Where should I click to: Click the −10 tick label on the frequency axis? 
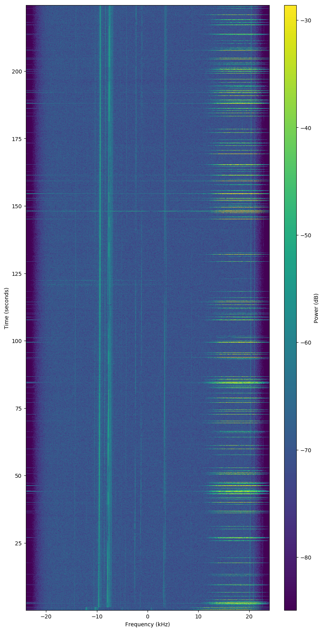pyautogui.click(x=97, y=616)
